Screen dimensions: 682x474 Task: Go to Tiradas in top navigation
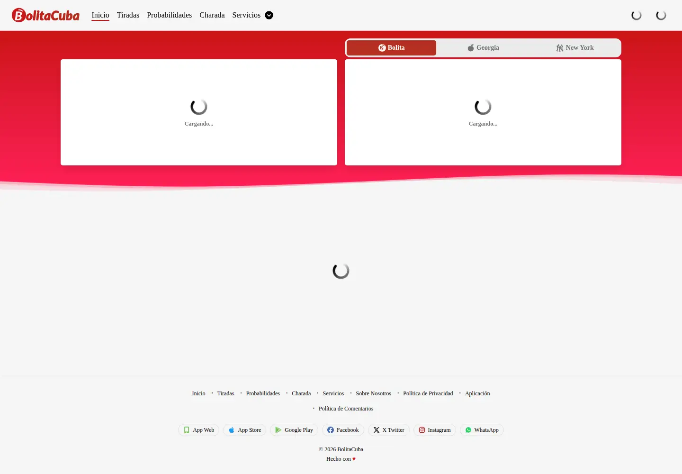click(x=128, y=15)
